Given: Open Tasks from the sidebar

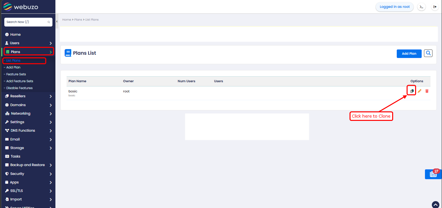Looking at the screenshot, I should click(15, 156).
